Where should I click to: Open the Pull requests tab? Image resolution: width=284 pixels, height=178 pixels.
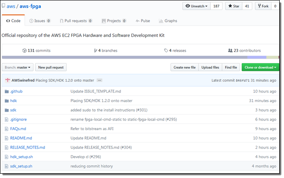pos(75,21)
